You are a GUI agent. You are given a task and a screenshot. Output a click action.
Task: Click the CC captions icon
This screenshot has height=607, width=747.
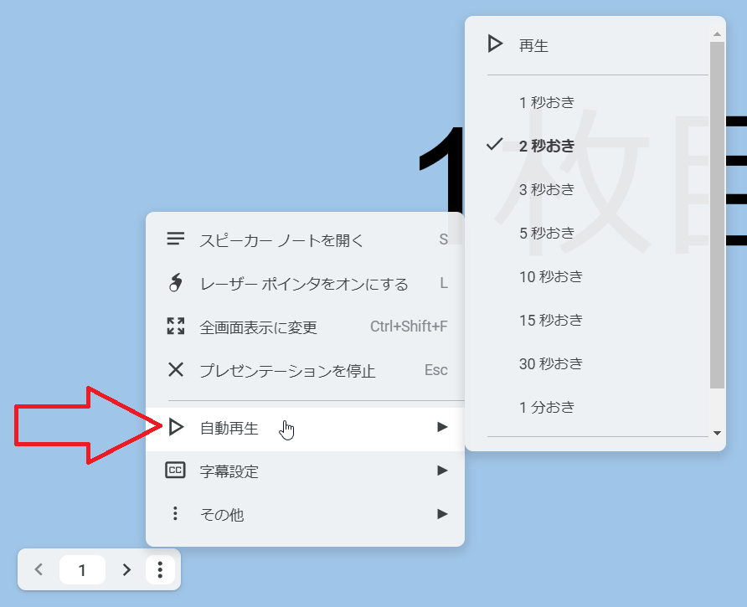(175, 471)
